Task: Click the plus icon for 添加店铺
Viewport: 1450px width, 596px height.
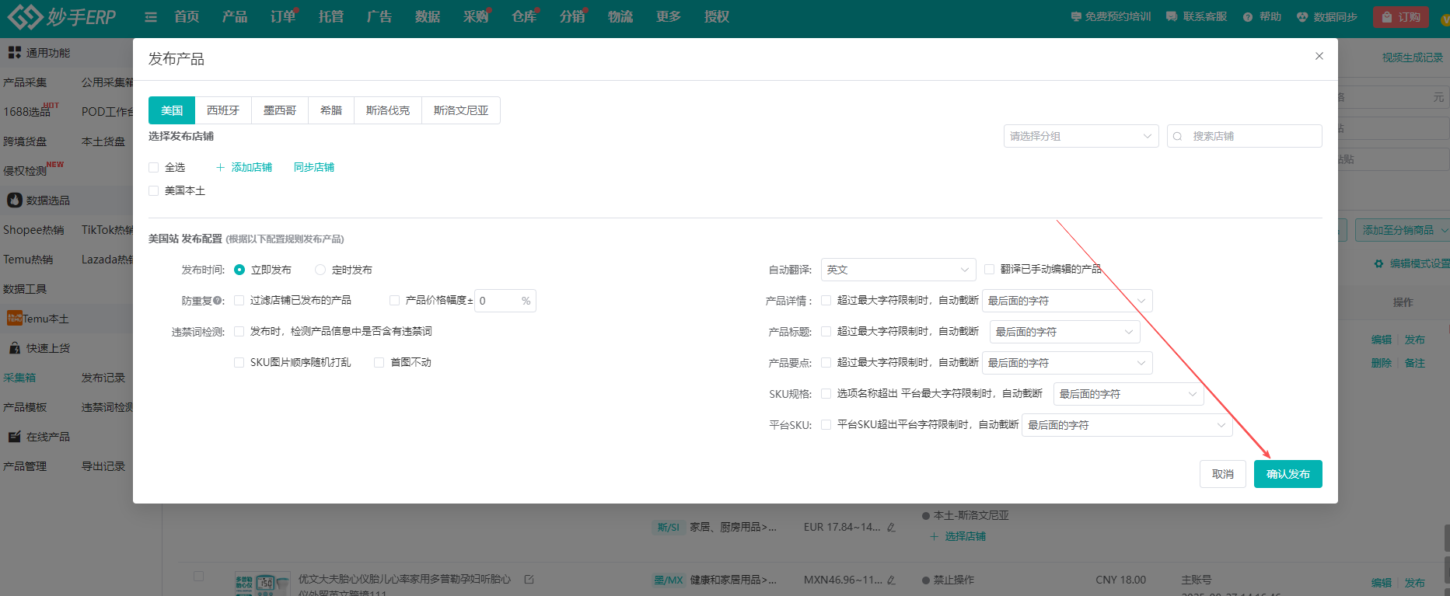Action: (221, 167)
